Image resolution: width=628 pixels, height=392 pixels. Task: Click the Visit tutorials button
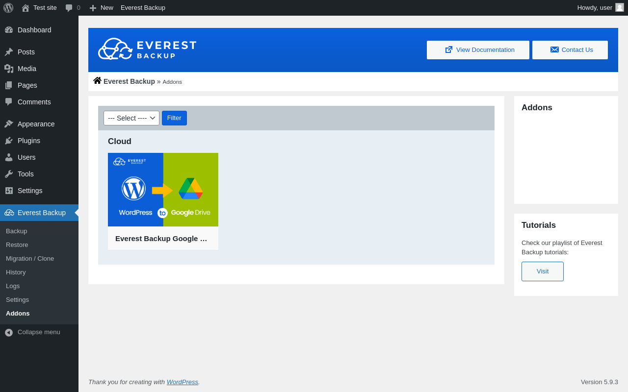click(x=543, y=271)
